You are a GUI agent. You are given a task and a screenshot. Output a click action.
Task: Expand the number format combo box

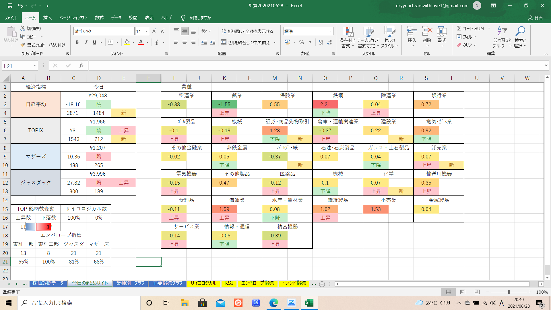point(331,31)
